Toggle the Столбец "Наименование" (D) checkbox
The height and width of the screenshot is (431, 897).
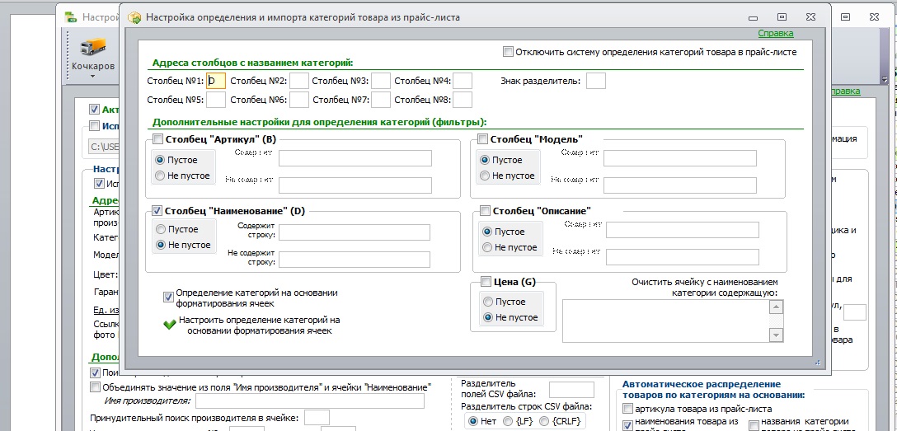(x=158, y=210)
